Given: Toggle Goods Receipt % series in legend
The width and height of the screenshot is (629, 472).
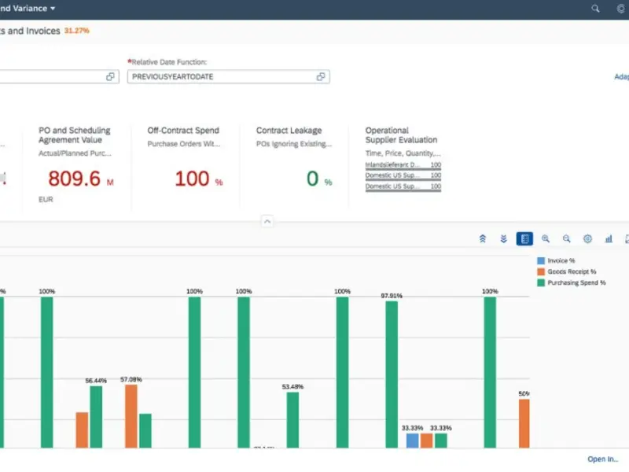Looking at the screenshot, I should 571,271.
